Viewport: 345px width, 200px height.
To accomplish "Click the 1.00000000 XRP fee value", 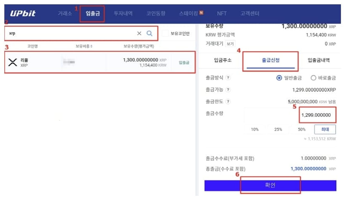I will pos(318,158).
